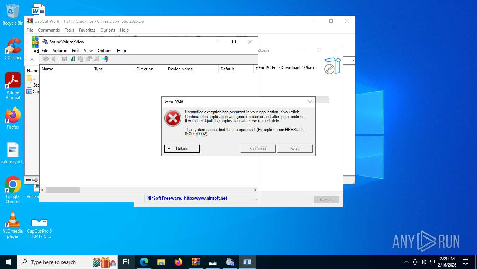
Task: Click the VLC media player desktop icon
Action: pos(13,225)
